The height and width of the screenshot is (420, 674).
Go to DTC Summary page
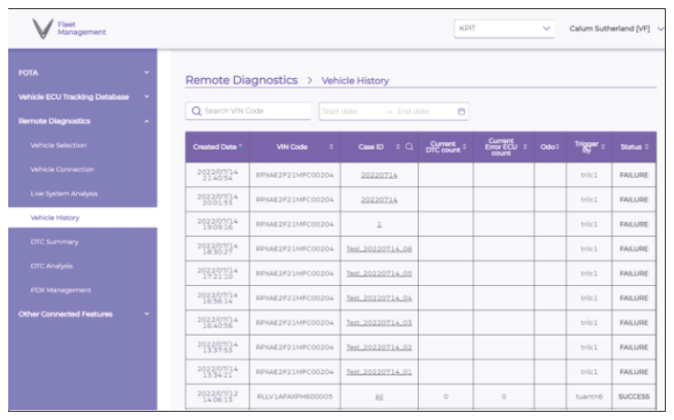coord(55,241)
